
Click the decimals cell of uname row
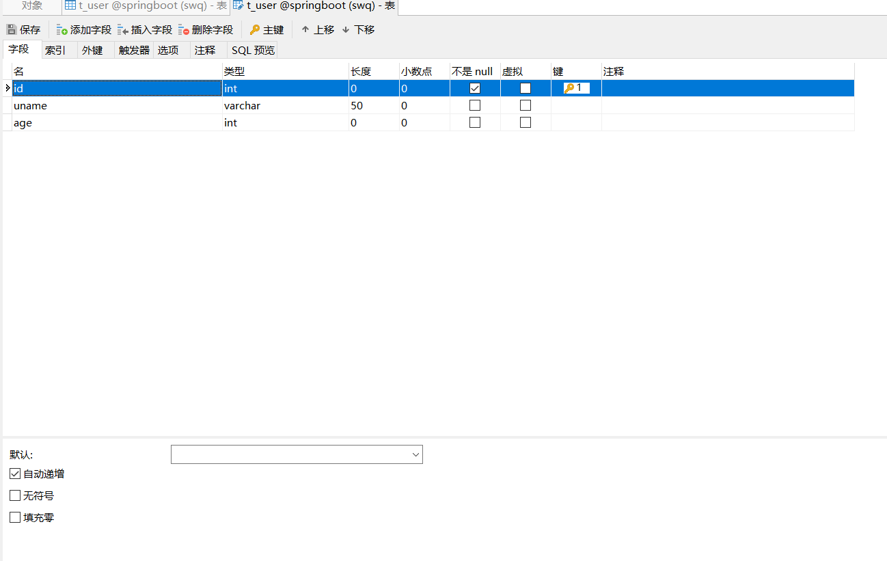point(424,105)
